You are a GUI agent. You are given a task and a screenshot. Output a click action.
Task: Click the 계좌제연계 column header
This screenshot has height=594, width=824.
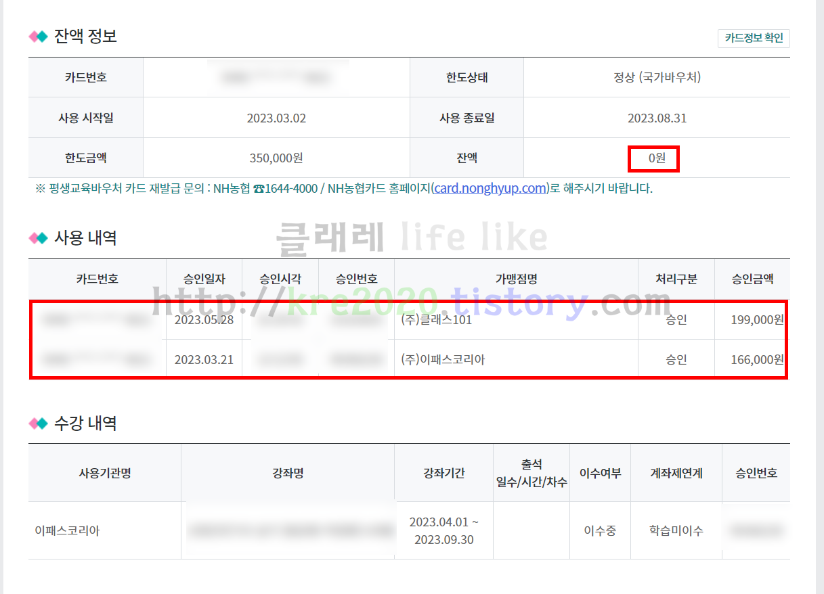tap(676, 473)
